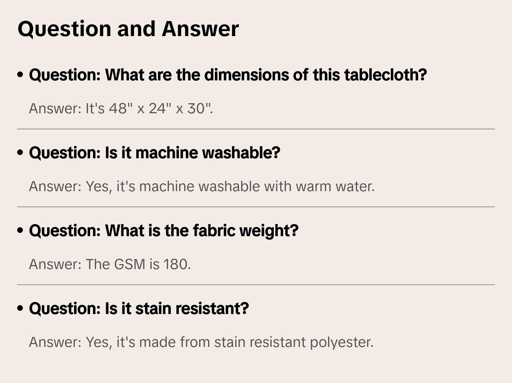Select the tablecloth dimensions question
This screenshot has height=383, width=512.
[x=228, y=75]
